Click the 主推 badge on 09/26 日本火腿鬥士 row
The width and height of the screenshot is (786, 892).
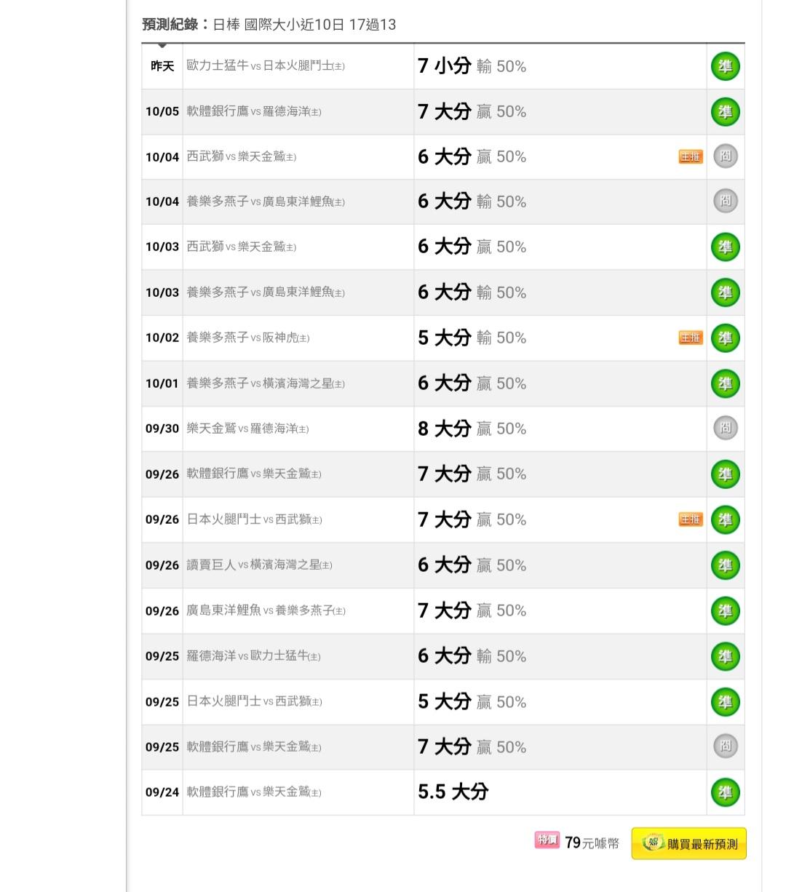(x=690, y=519)
